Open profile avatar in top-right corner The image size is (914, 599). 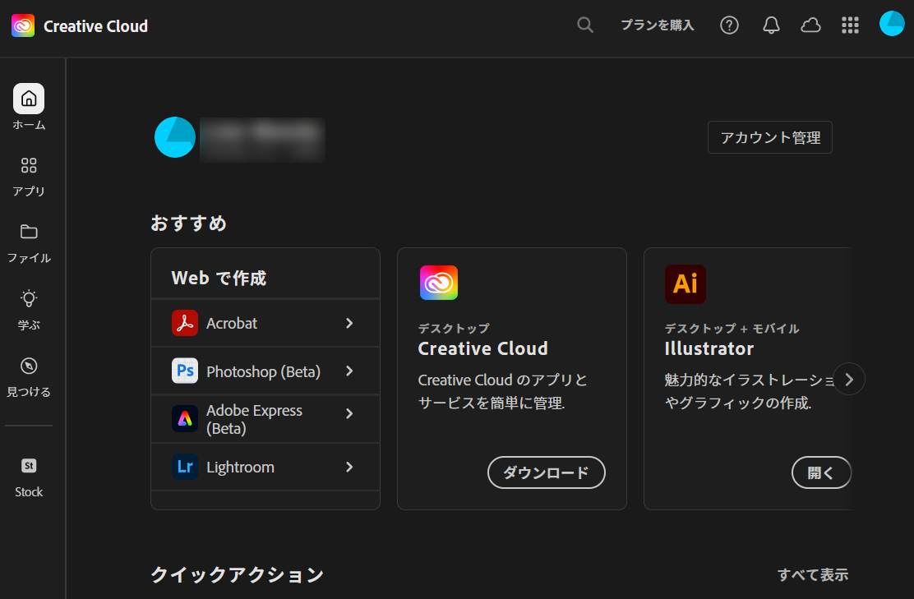coord(892,24)
